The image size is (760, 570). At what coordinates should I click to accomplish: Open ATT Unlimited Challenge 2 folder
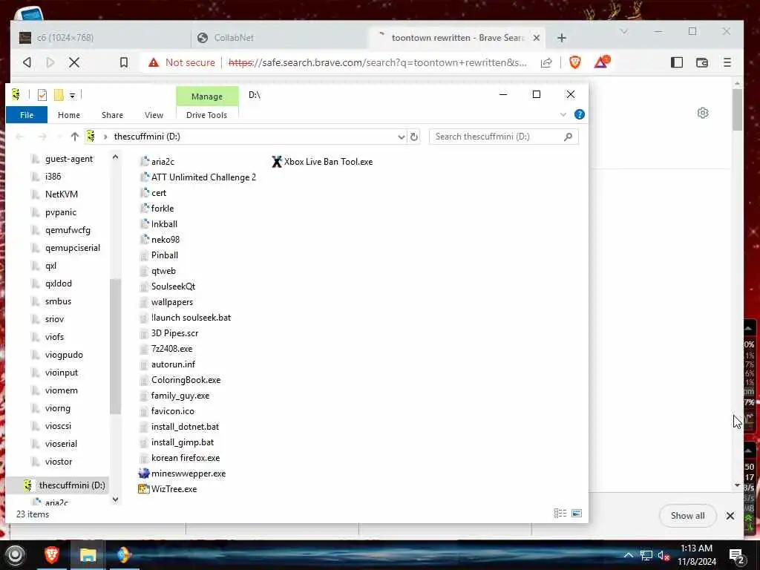click(197, 177)
